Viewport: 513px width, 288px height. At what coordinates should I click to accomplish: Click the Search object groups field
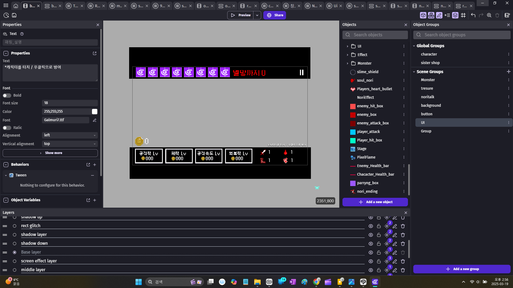click(x=462, y=35)
